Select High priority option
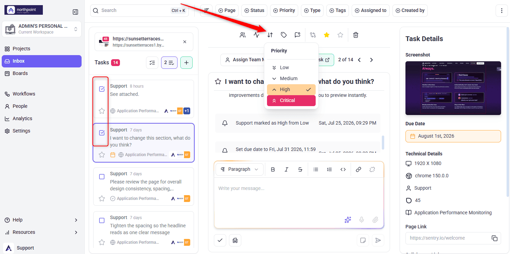510x254 pixels. [x=291, y=89]
